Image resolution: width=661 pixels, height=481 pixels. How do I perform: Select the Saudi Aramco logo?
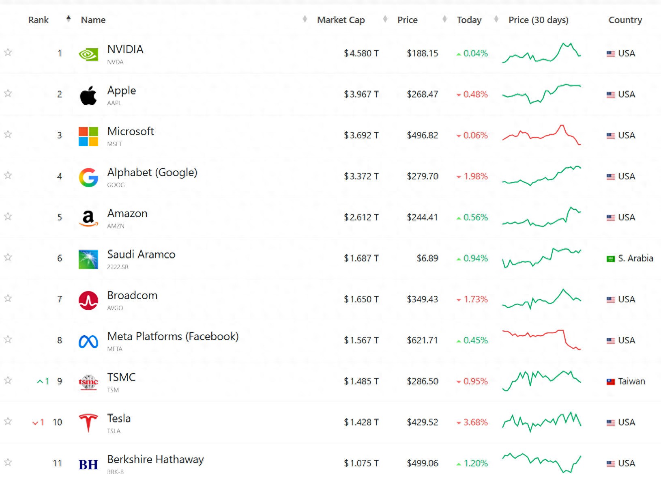tap(88, 259)
